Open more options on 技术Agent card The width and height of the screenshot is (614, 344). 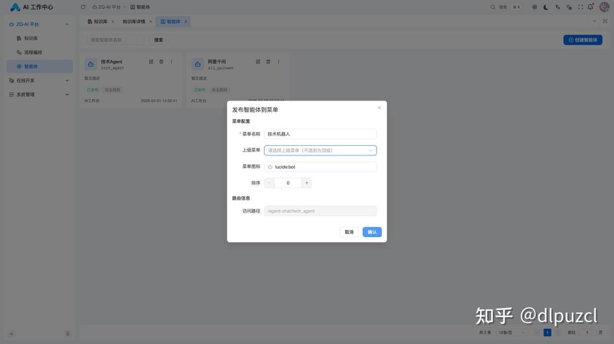[x=171, y=62]
